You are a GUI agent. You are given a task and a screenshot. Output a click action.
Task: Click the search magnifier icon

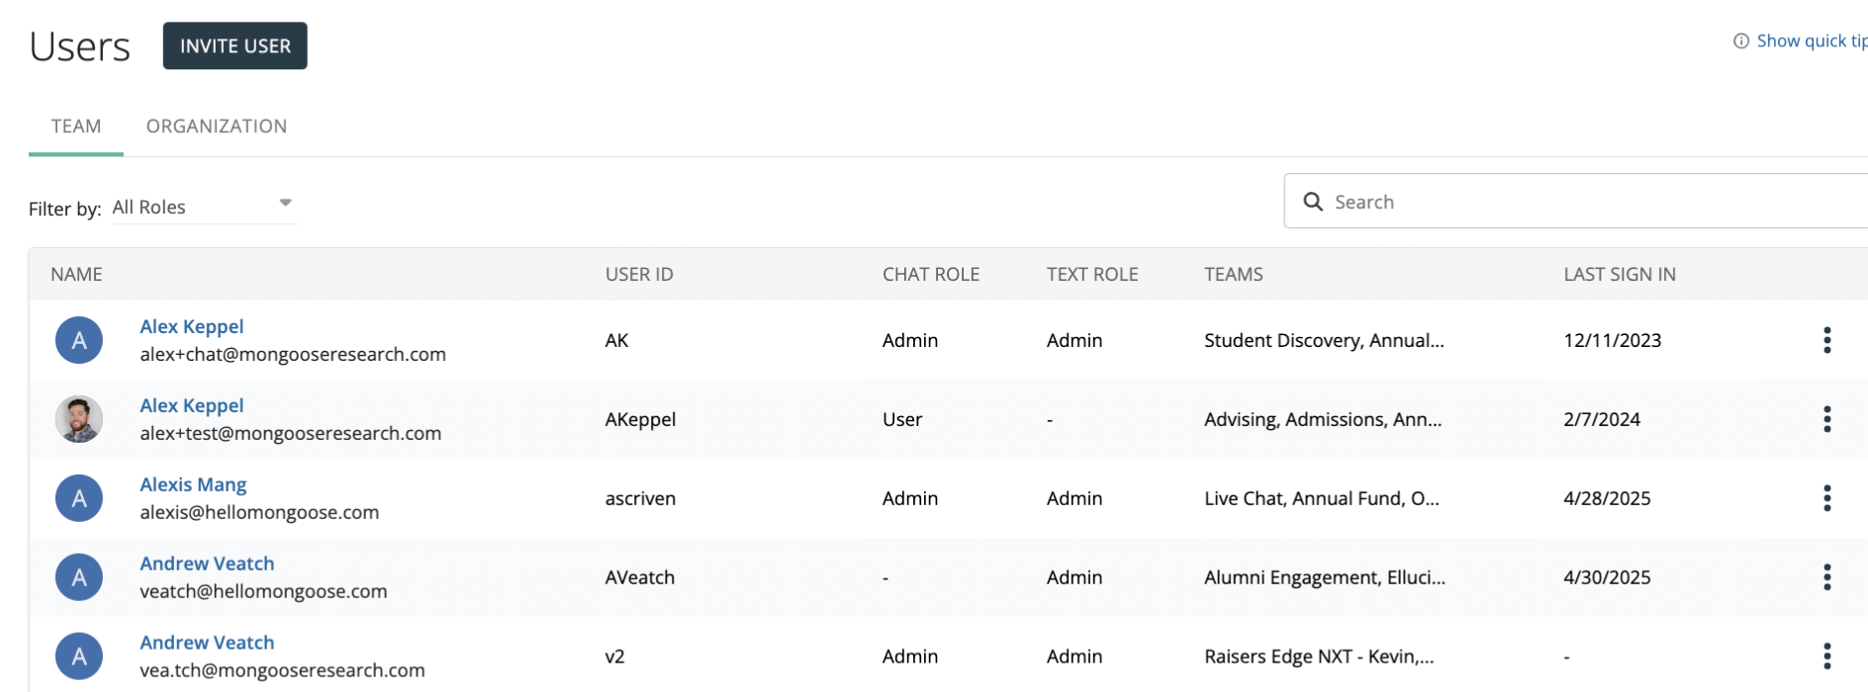(1313, 202)
